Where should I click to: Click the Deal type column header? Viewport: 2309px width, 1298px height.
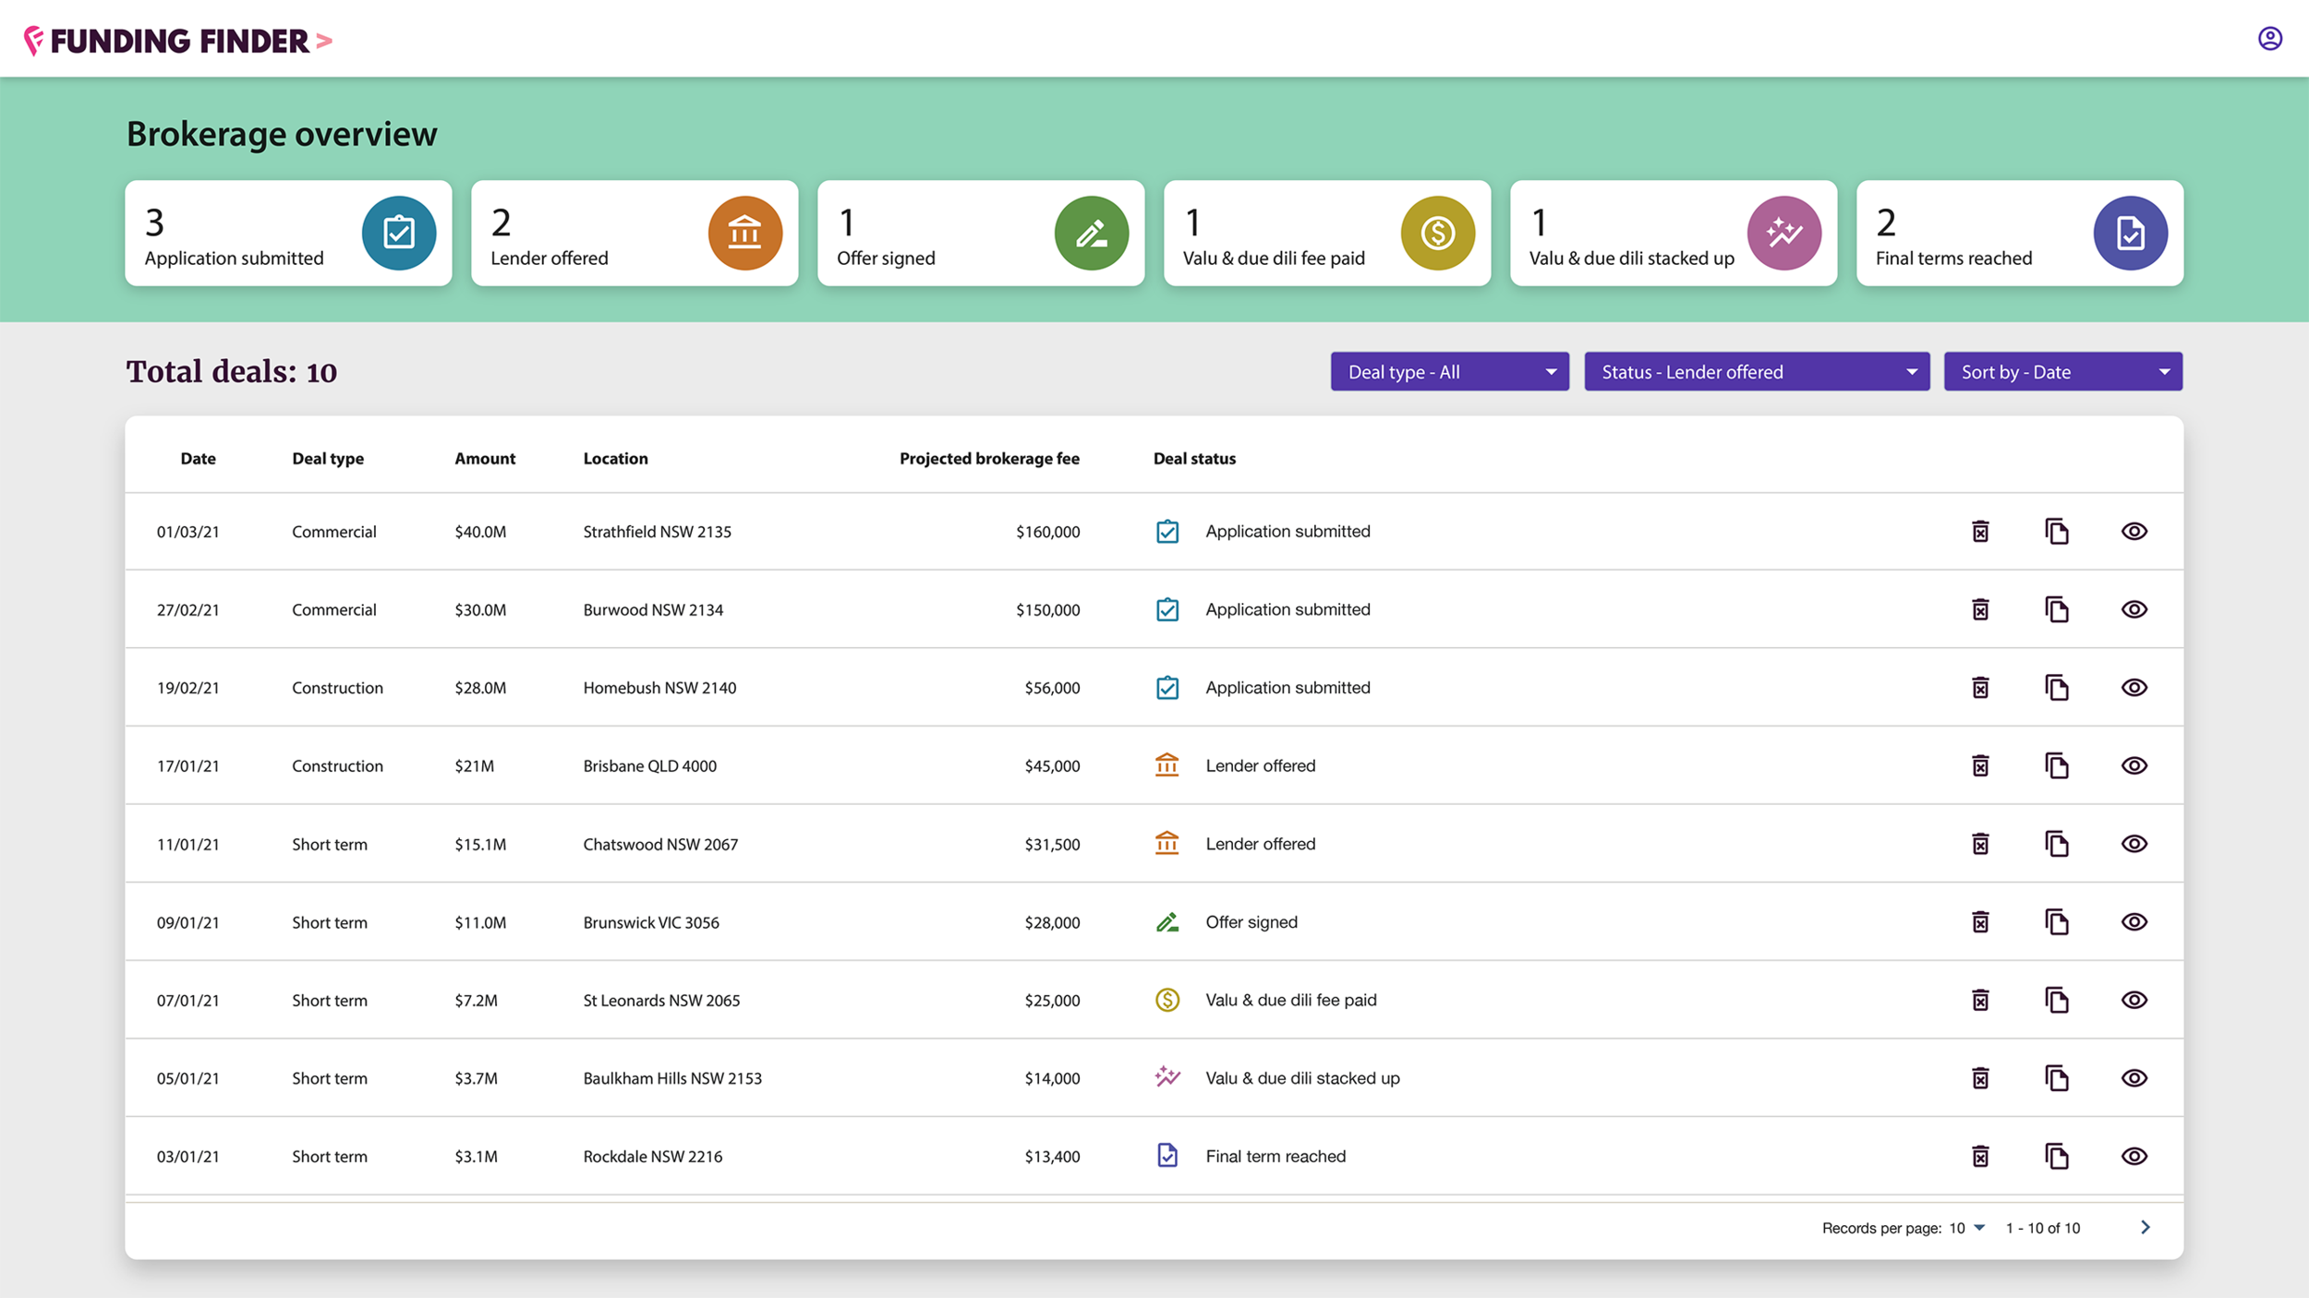click(328, 459)
